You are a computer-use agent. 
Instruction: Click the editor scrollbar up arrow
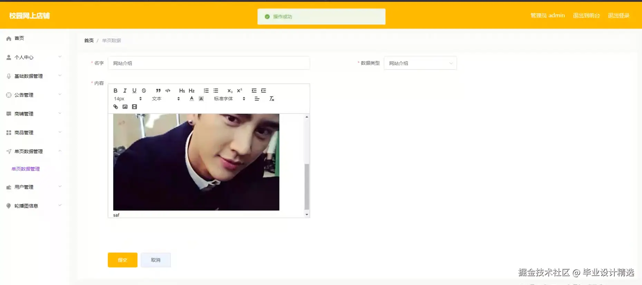306,117
